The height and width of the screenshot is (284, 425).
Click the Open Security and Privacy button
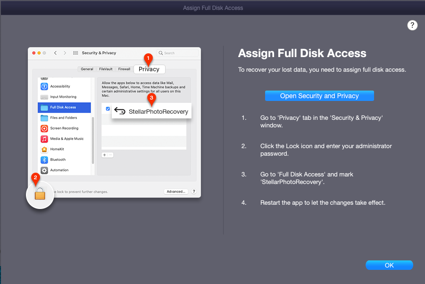coord(319,96)
